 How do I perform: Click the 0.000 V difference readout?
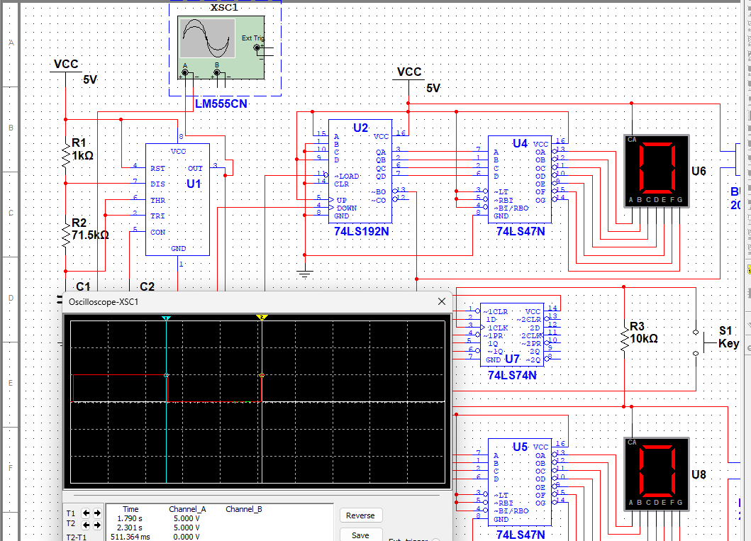[187, 537]
